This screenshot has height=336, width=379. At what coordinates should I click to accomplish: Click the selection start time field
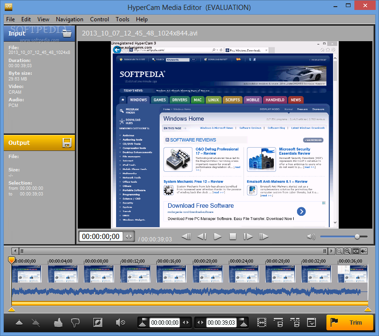(x=164, y=323)
